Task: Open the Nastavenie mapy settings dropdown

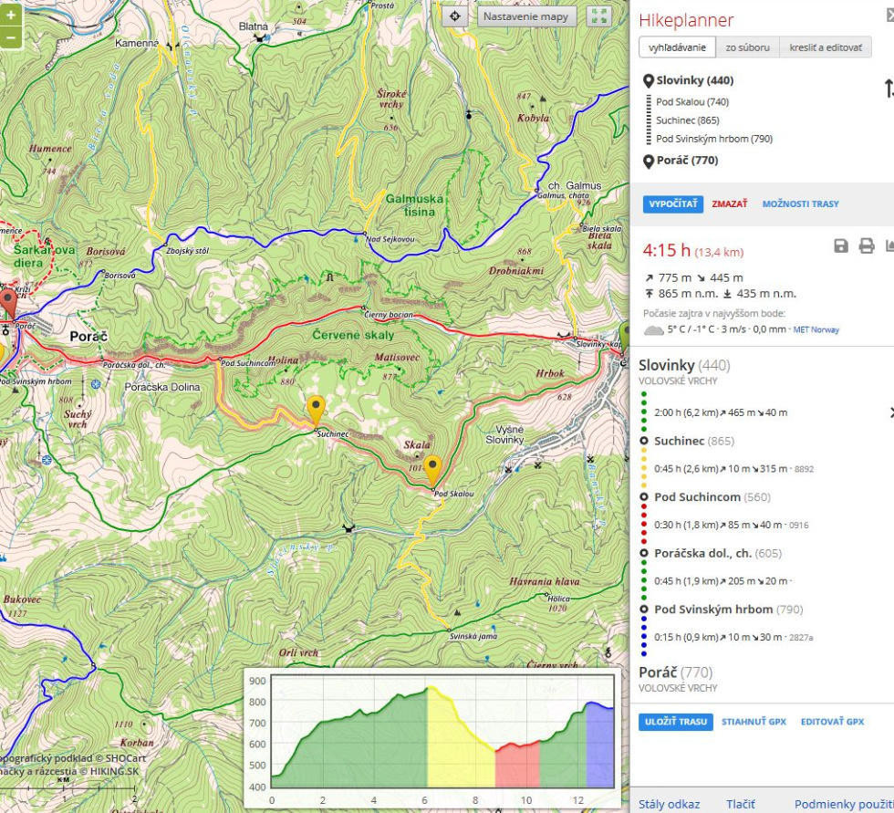Action: point(526,16)
